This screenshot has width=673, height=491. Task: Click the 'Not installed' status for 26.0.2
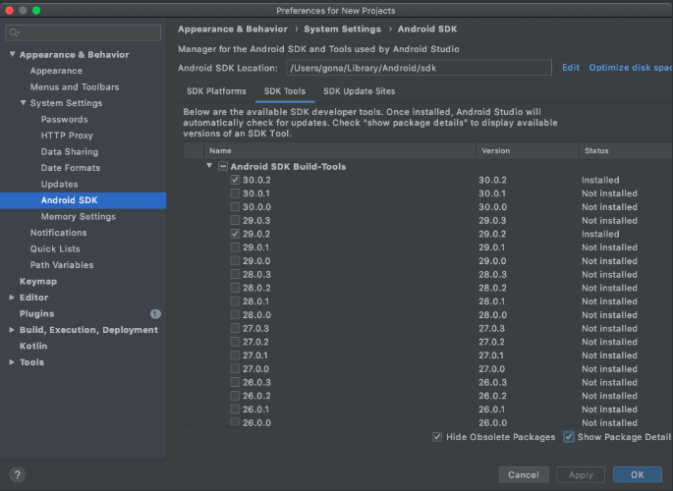pos(609,396)
